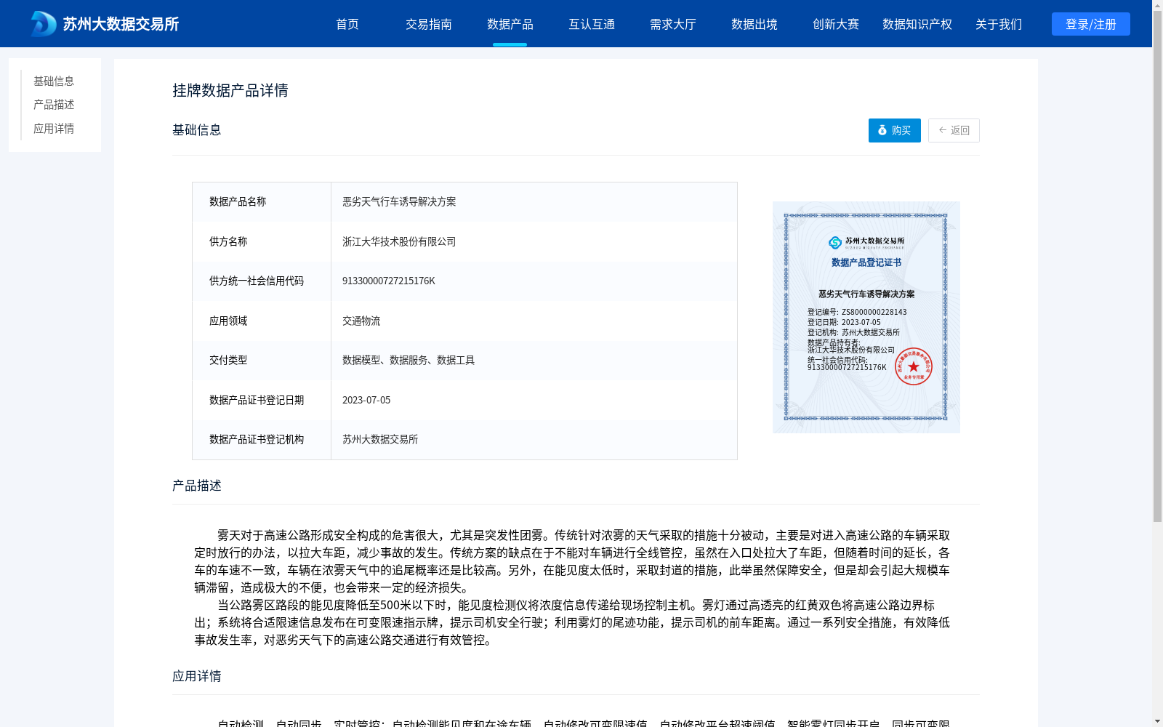Select the 数据产品 nav tab
Screen dimensions: 1163x727
(510, 24)
